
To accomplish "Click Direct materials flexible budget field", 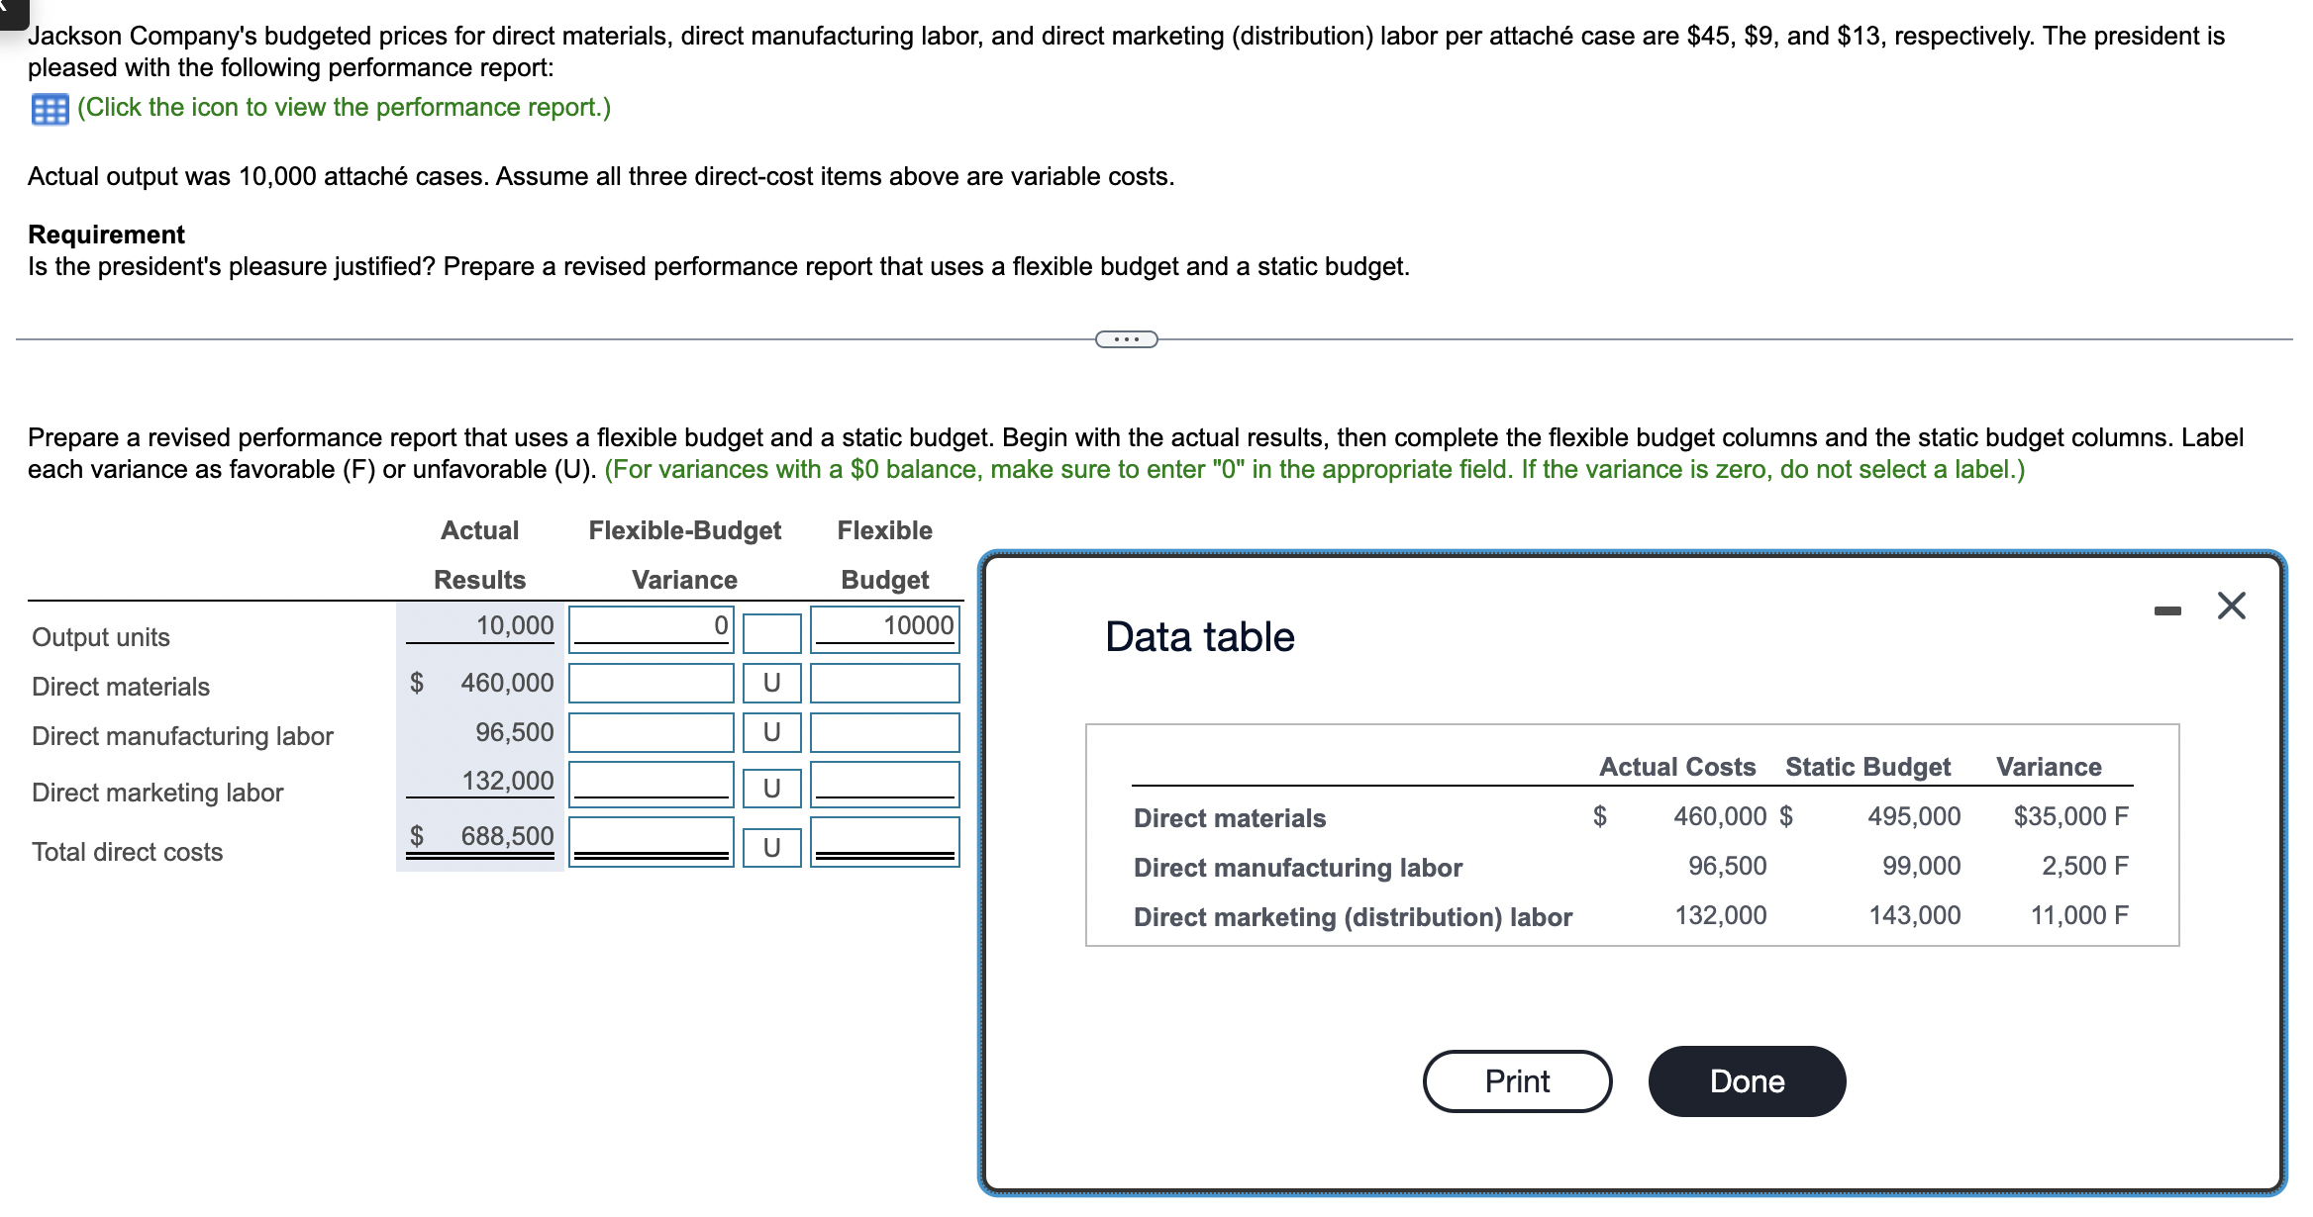I will tap(884, 683).
